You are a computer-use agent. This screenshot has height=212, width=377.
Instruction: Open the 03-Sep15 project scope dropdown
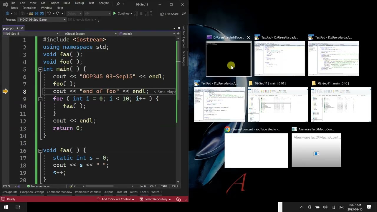(30, 34)
